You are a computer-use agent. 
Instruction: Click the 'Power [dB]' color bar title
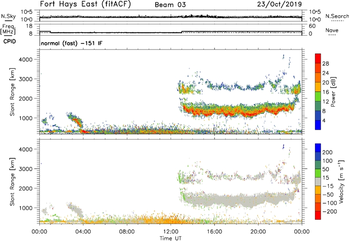pos(333,92)
